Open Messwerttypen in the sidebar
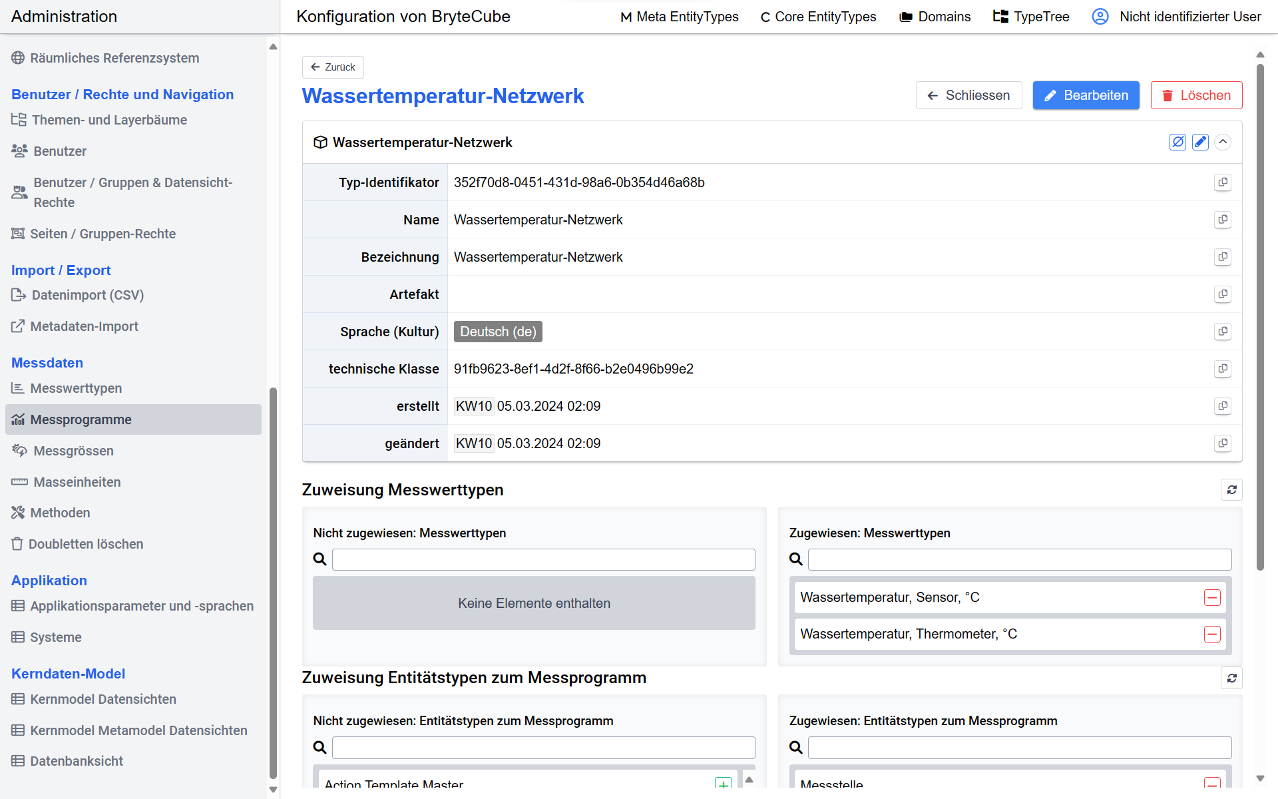 (x=76, y=388)
